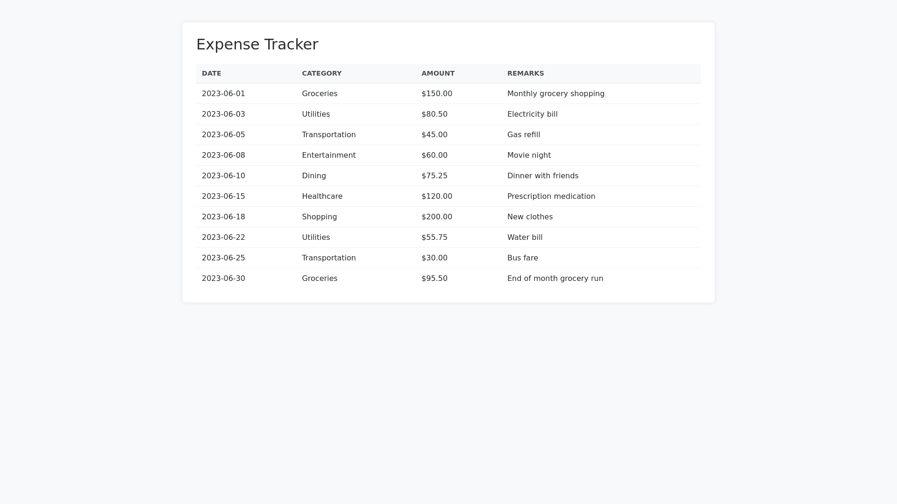Click the REMARKS column header
Screen dimensions: 897x504
(x=526, y=73)
